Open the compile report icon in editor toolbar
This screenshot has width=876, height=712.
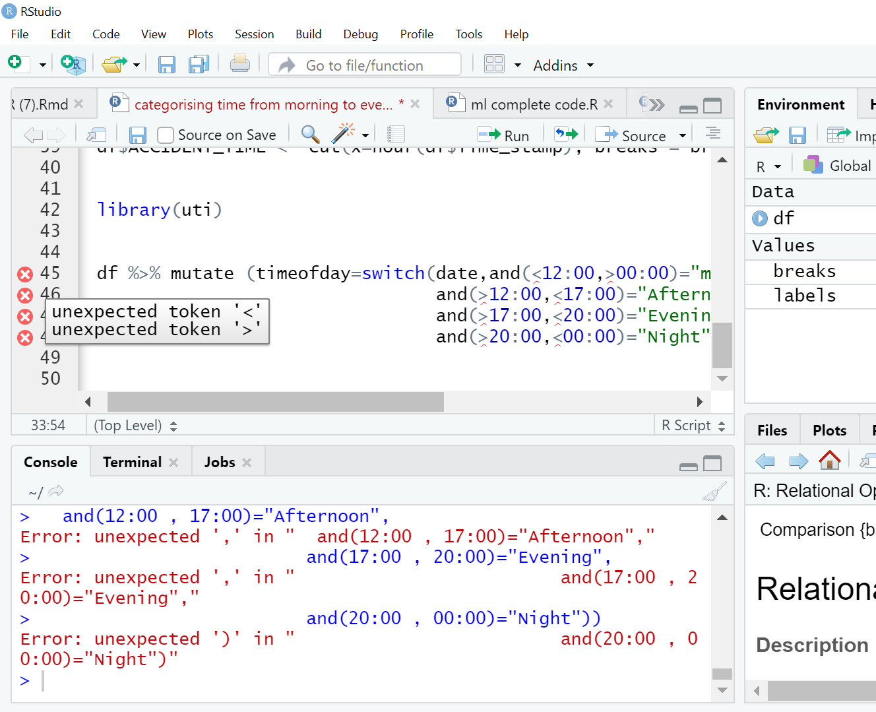coord(396,133)
